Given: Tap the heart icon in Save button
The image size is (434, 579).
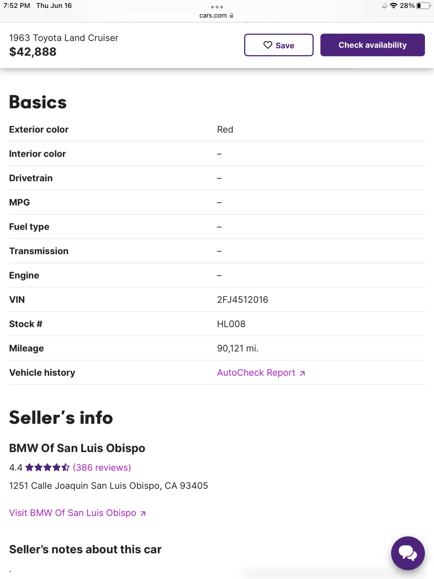Looking at the screenshot, I should coord(268,45).
